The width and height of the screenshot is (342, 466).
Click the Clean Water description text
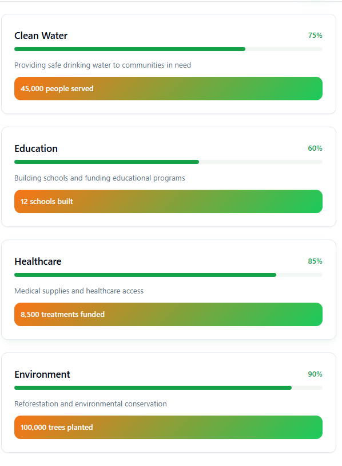tap(102, 65)
